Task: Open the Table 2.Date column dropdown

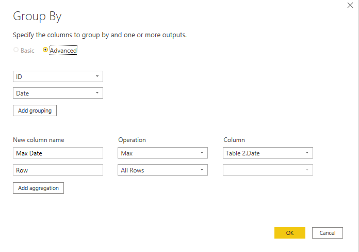Action: [268, 153]
